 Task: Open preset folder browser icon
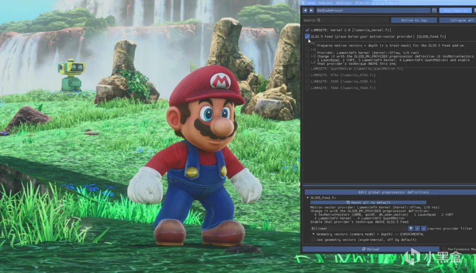point(435,10)
